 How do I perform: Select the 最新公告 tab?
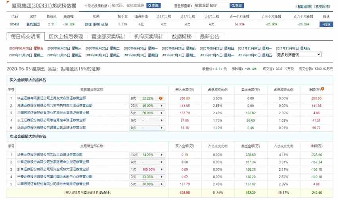click(x=210, y=37)
